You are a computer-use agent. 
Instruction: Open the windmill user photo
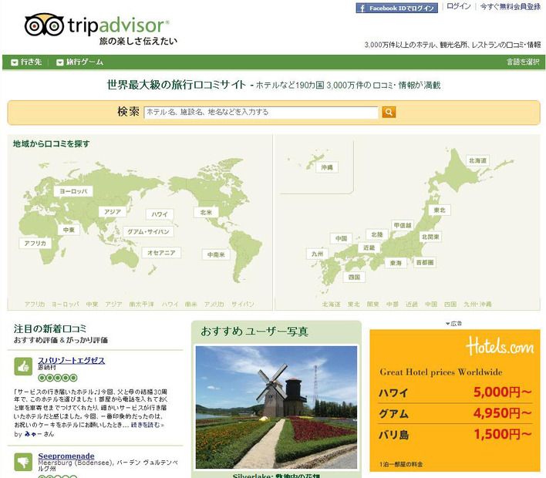coord(276,407)
